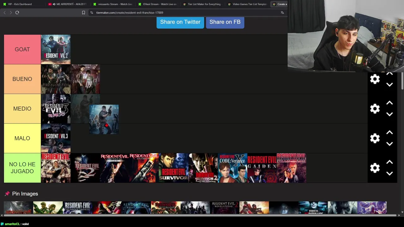Open settings gear for NO LO HE JUGADO row
This screenshot has height=227, width=404.
pos(375,168)
